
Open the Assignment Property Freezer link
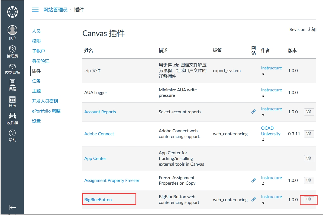click(x=112, y=181)
